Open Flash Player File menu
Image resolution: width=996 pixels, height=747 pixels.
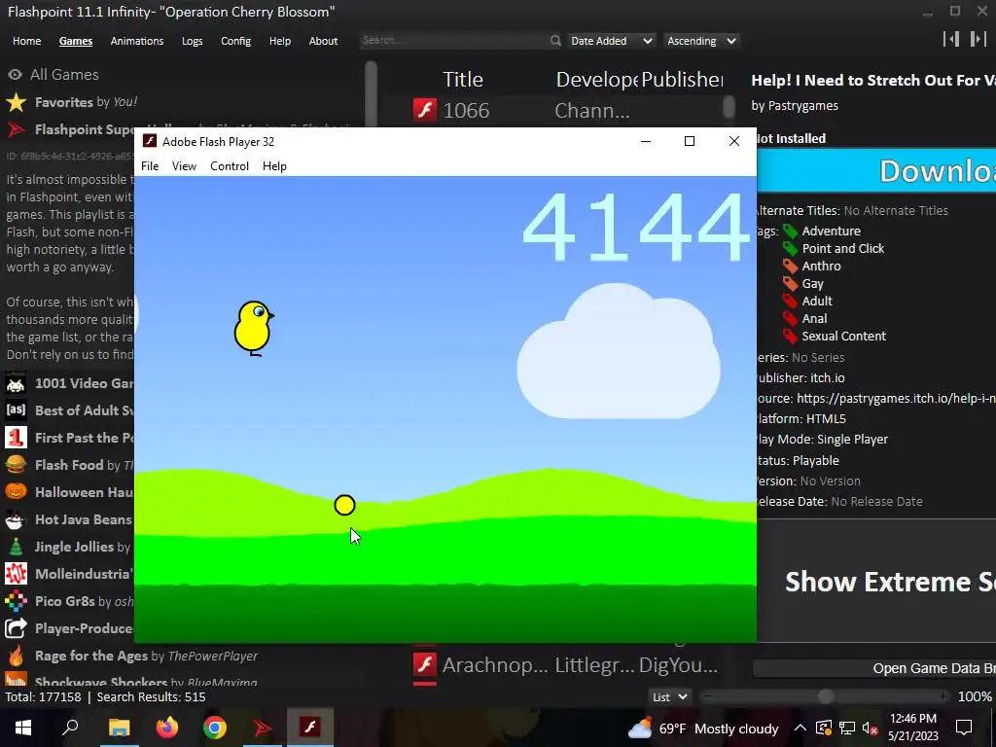(x=150, y=165)
